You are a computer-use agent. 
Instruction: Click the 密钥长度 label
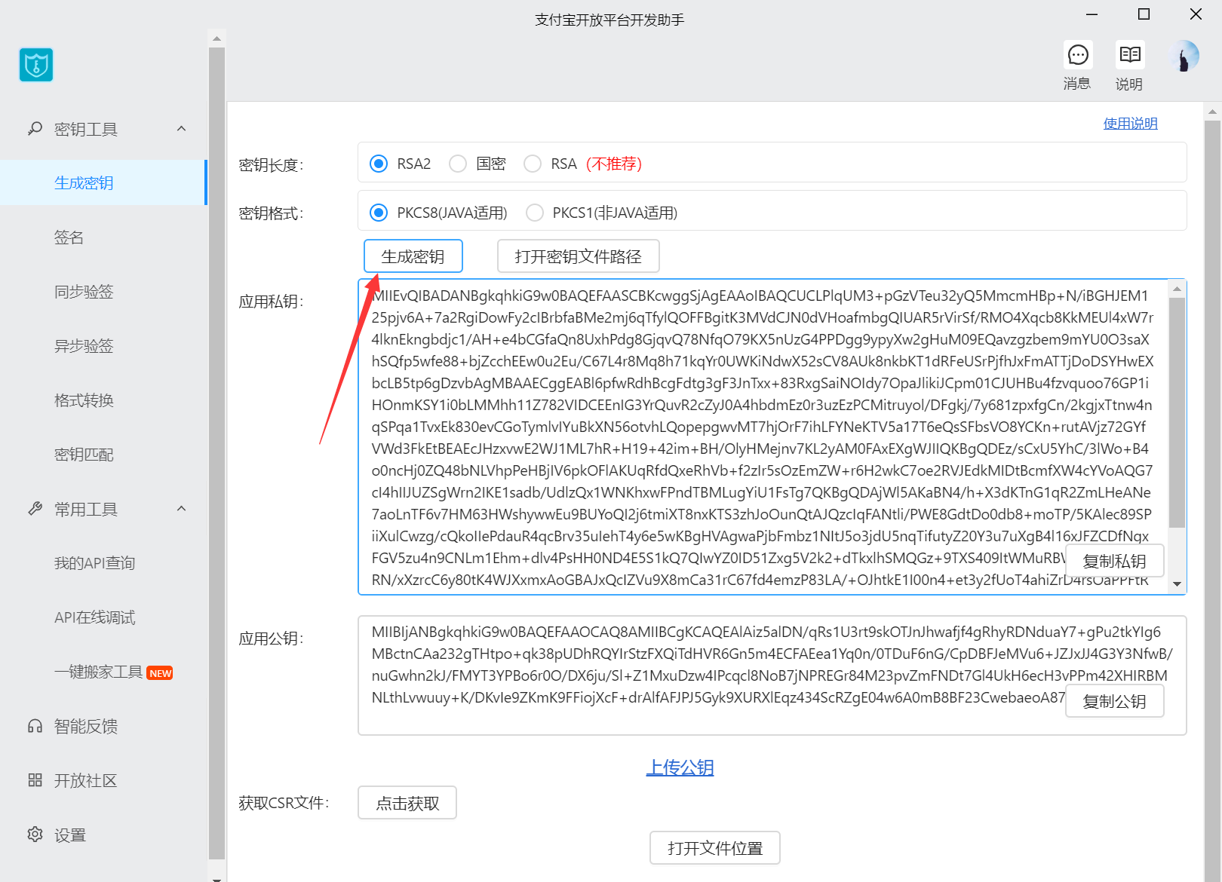tap(271, 165)
